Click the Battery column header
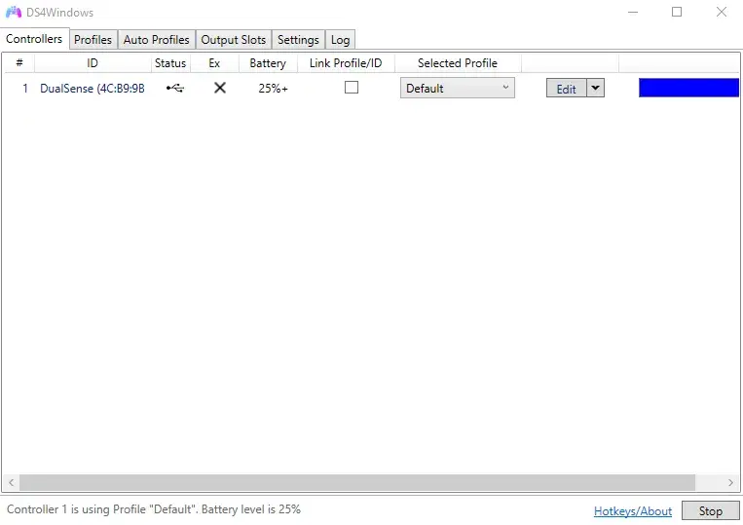The width and height of the screenshot is (743, 525). click(268, 63)
